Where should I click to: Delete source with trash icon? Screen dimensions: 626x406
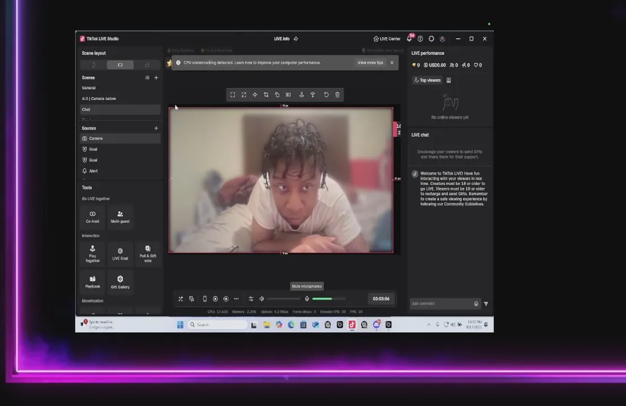[338, 95]
